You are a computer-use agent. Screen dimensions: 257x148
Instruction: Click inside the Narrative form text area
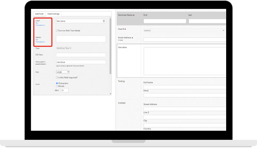point(185,61)
